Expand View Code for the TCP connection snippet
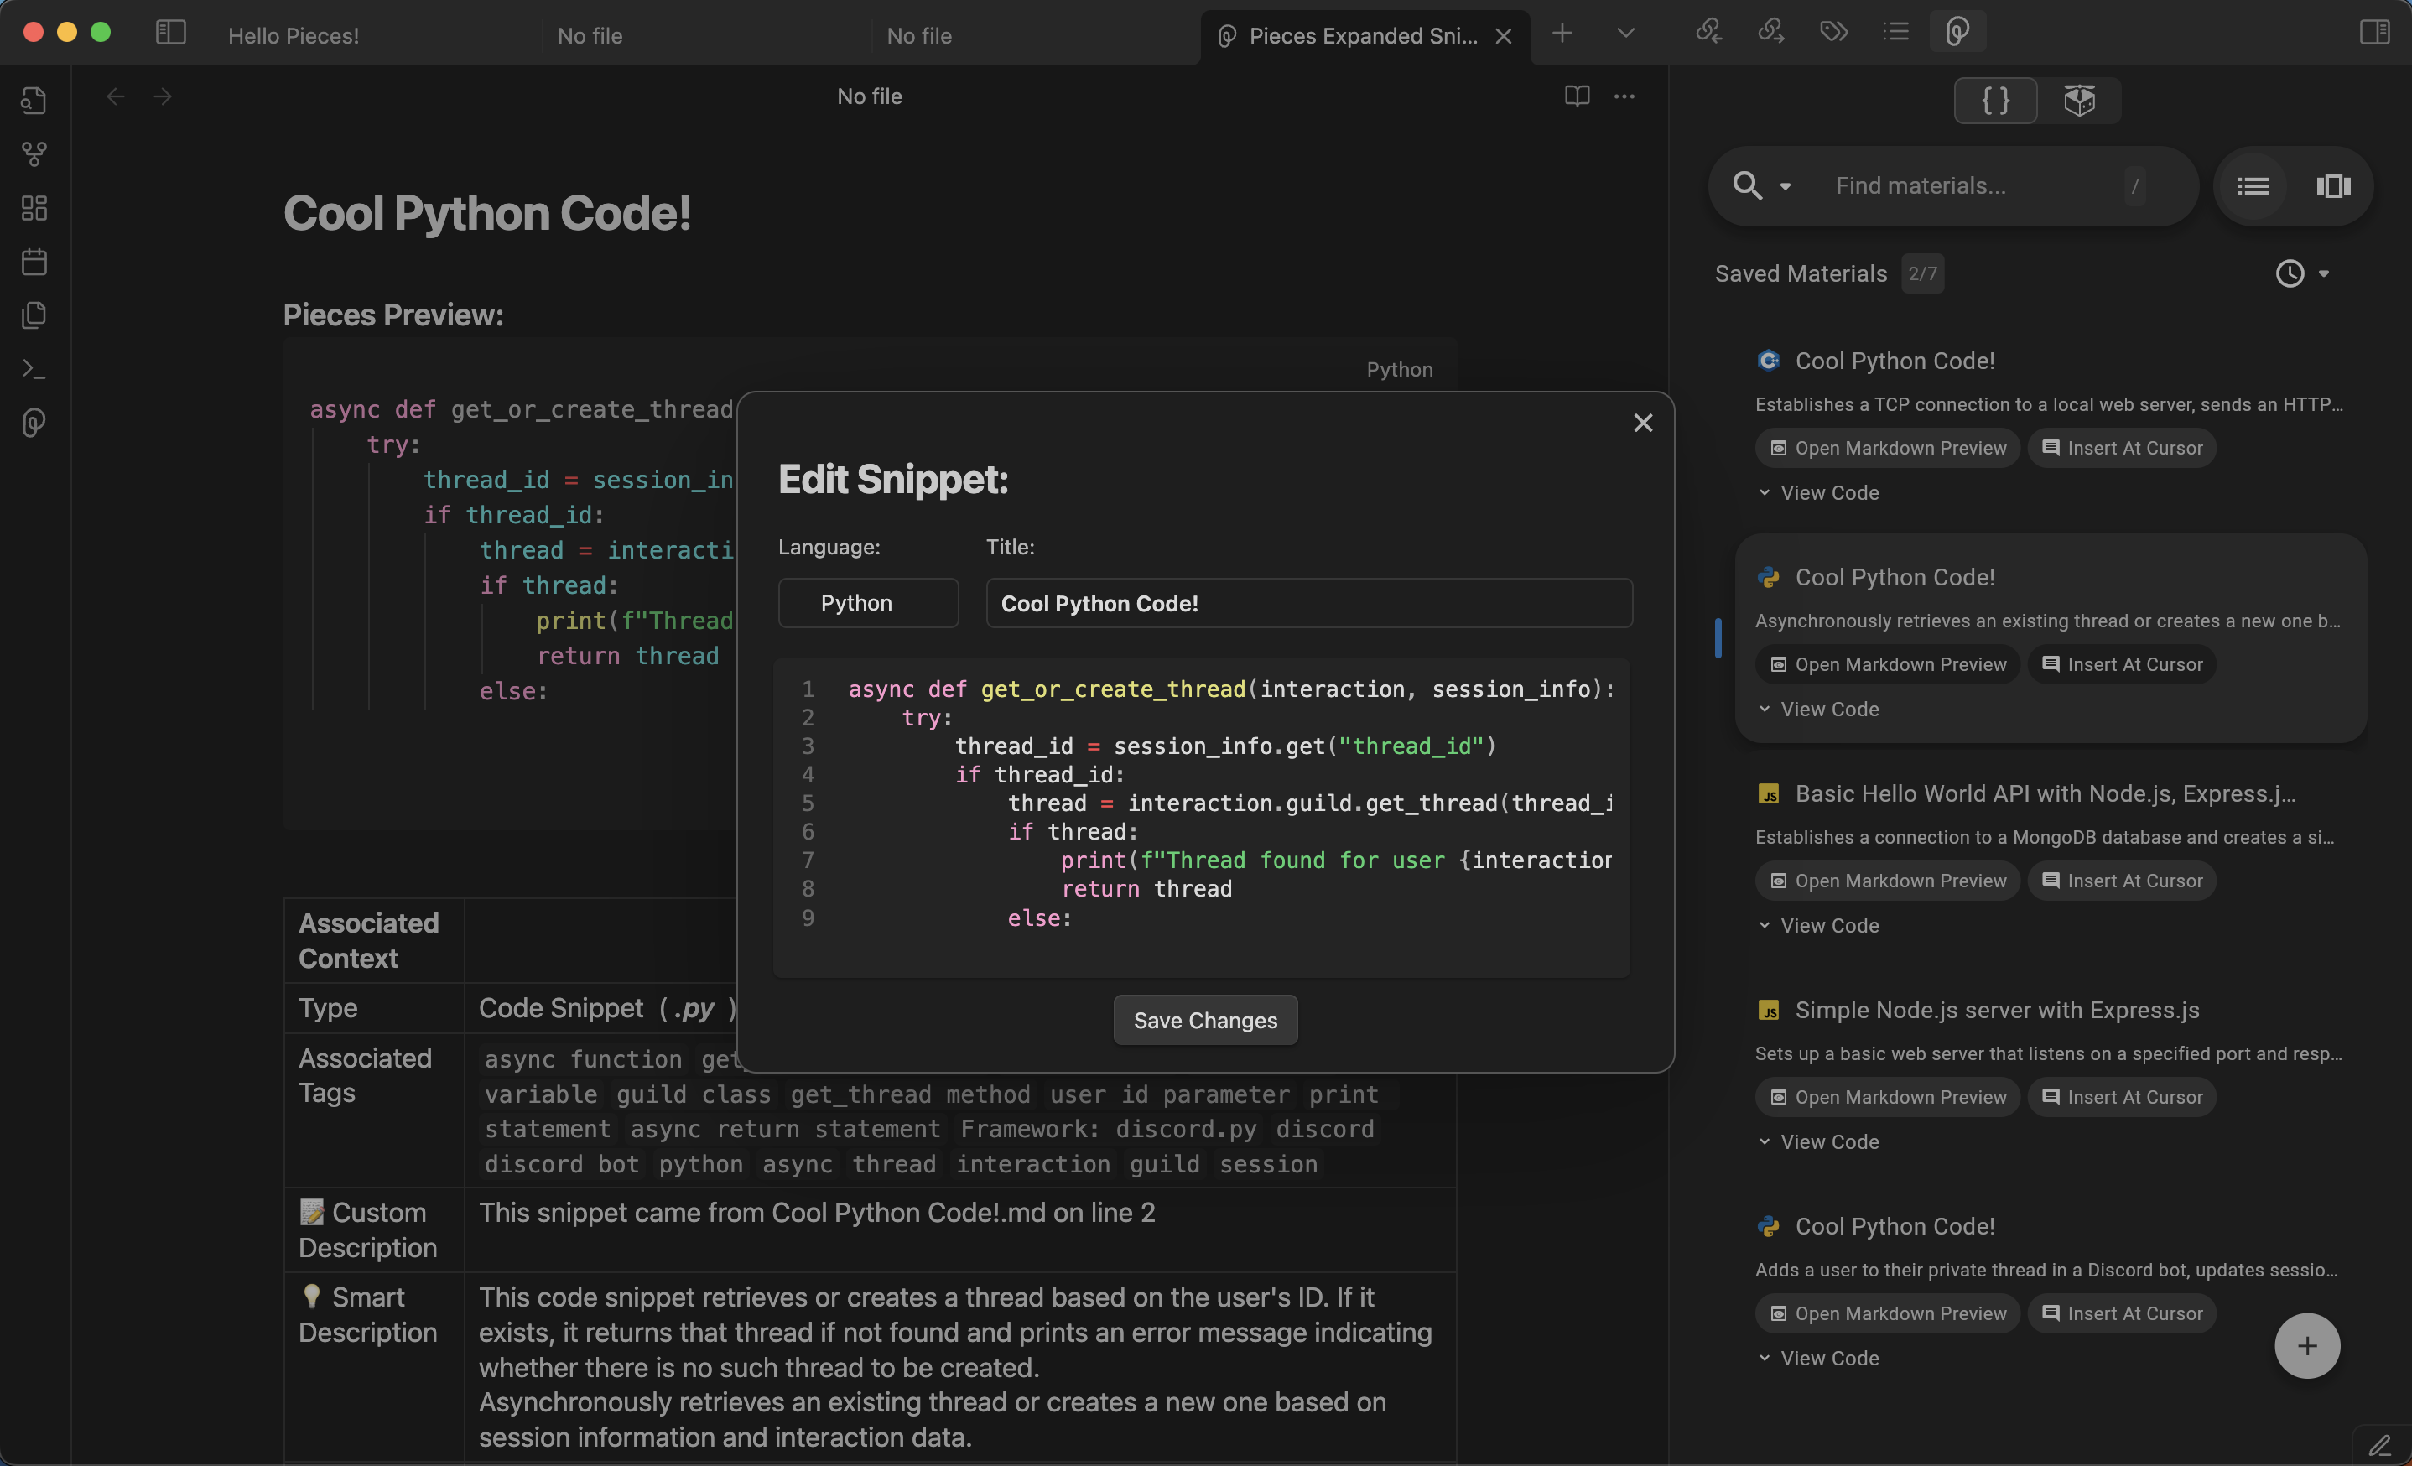Viewport: 2412px width, 1466px height. tap(1819, 492)
